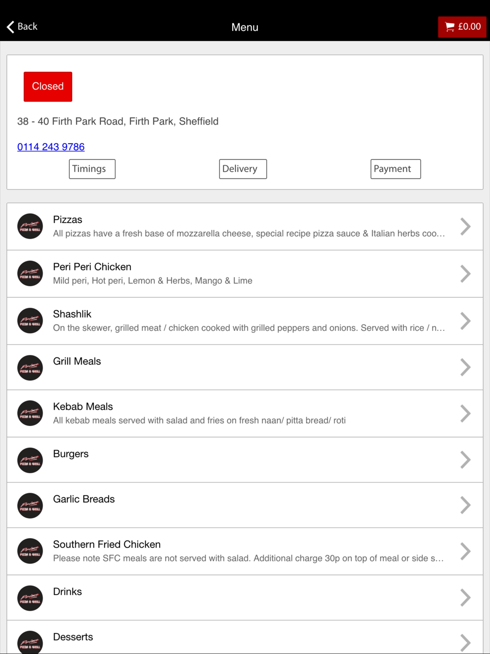The width and height of the screenshot is (490, 654).
Task: Select the Shashlik description text row
Action: click(249, 328)
